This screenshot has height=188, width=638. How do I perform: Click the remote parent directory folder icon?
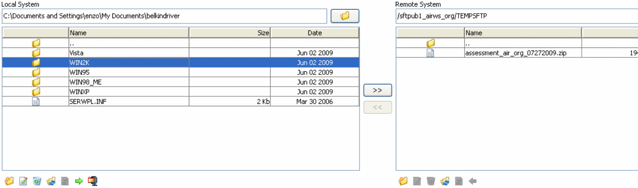(430, 43)
